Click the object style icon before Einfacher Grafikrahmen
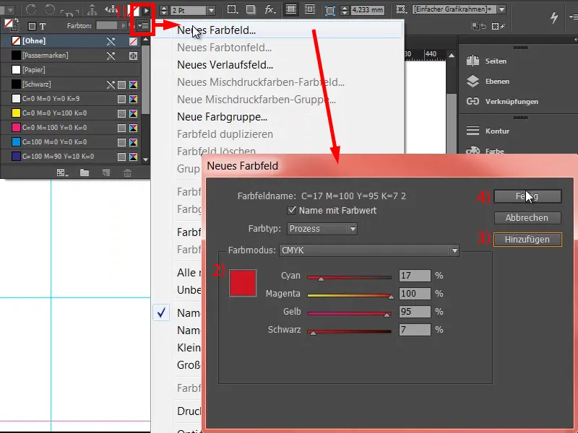The height and width of the screenshot is (433, 578). coord(401,9)
